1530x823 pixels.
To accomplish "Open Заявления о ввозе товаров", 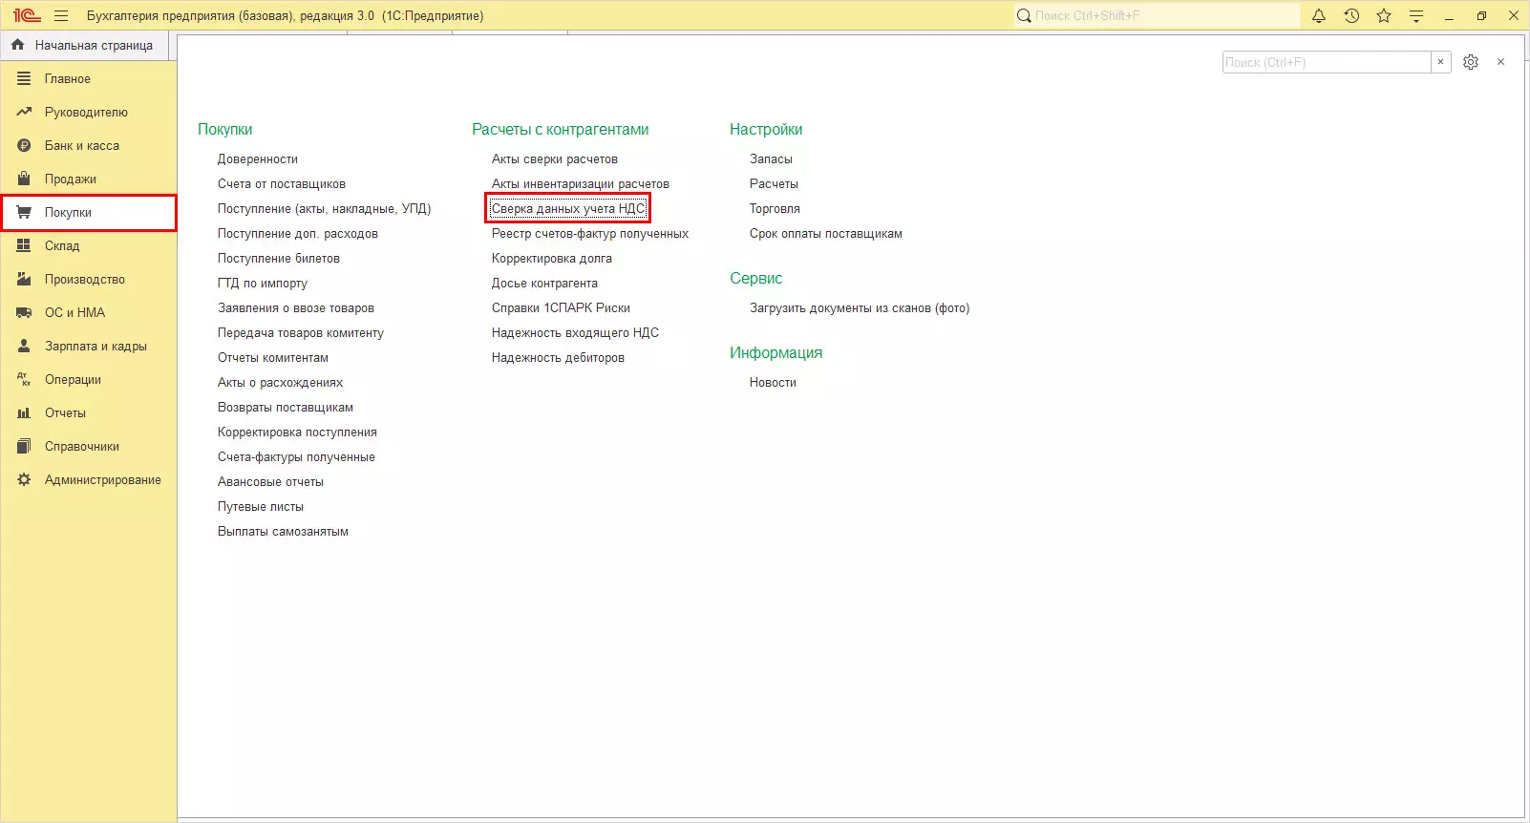I will click(x=296, y=308).
